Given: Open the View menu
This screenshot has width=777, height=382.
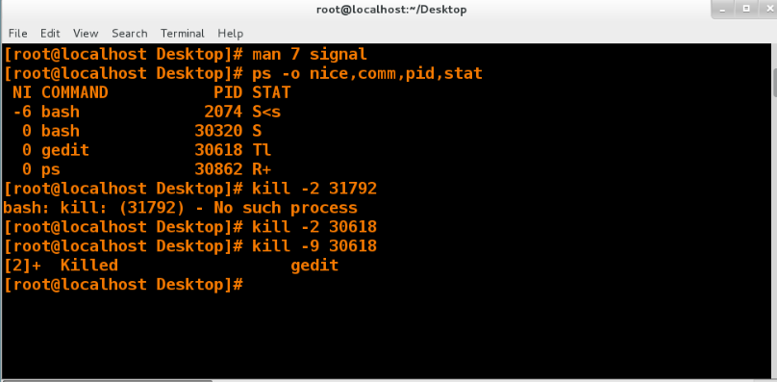Looking at the screenshot, I should coord(86,34).
